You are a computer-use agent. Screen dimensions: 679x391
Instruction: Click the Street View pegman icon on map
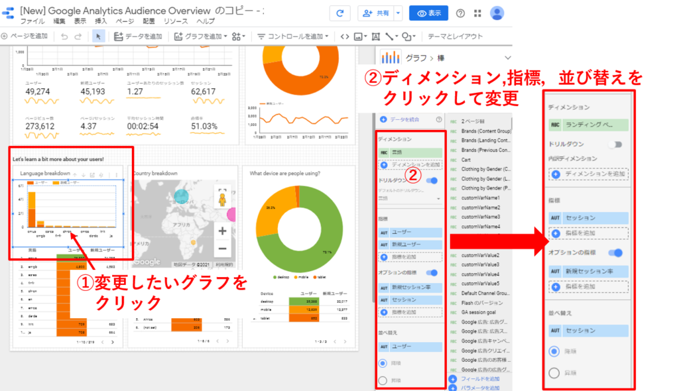pos(223,200)
